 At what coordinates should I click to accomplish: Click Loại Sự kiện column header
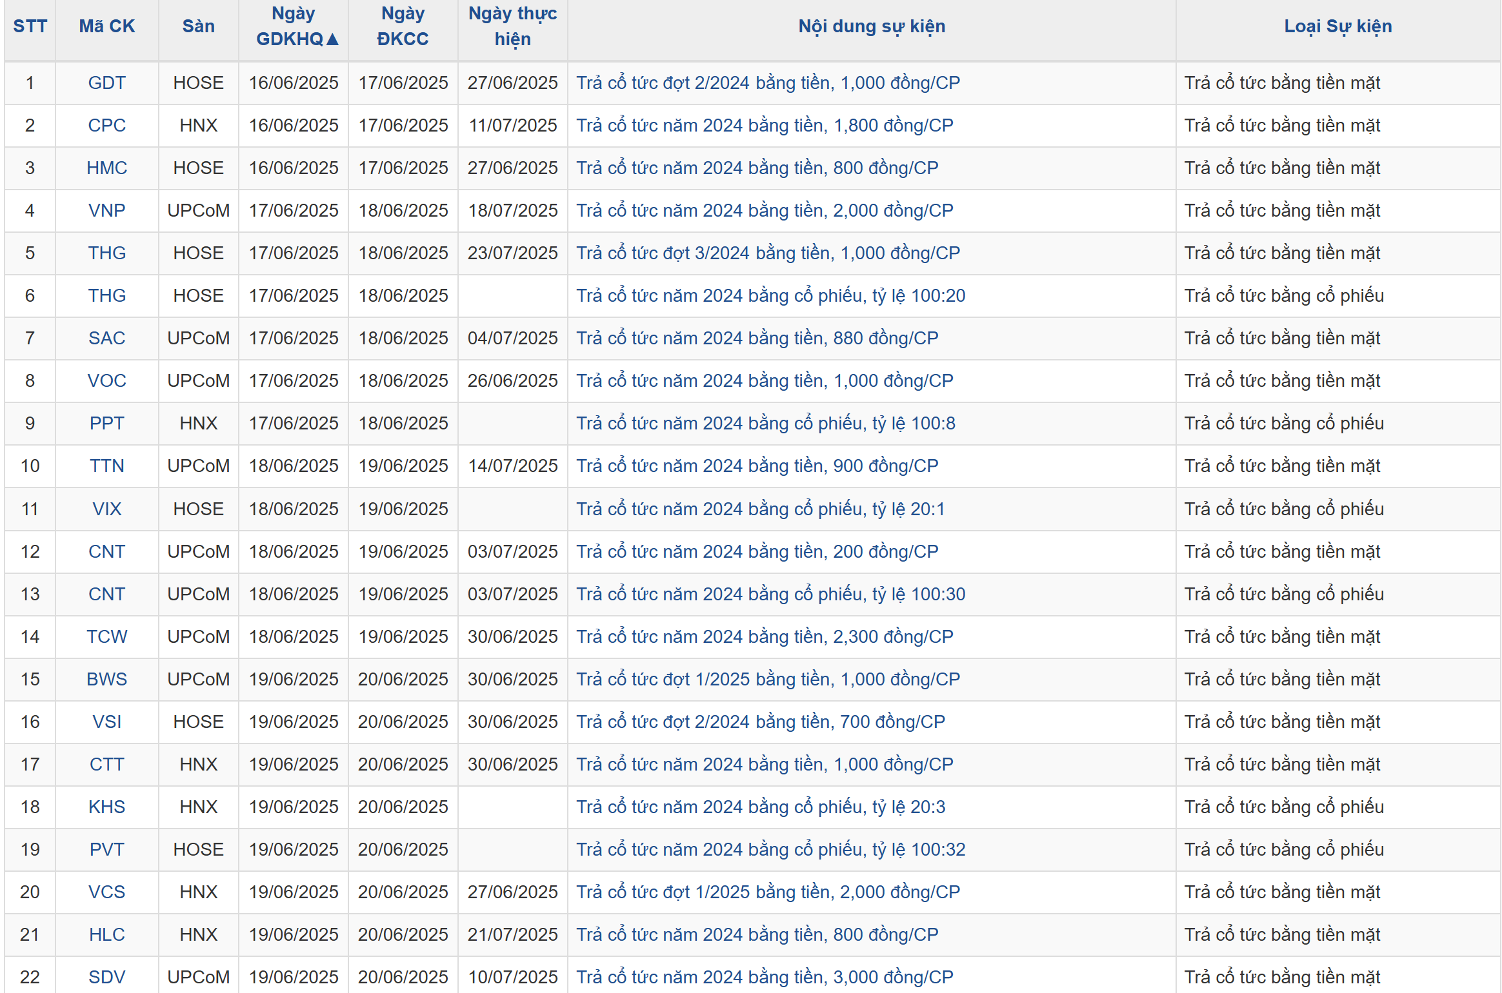click(x=1337, y=26)
